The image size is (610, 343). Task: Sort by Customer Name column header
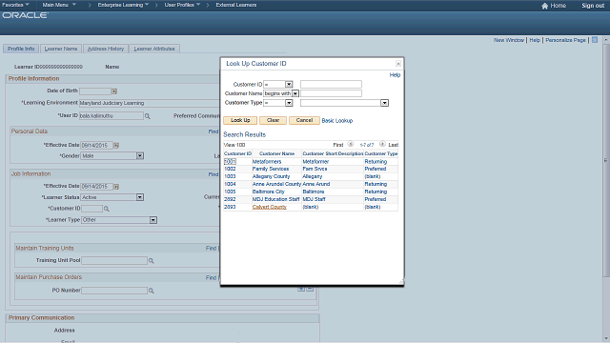(276, 153)
